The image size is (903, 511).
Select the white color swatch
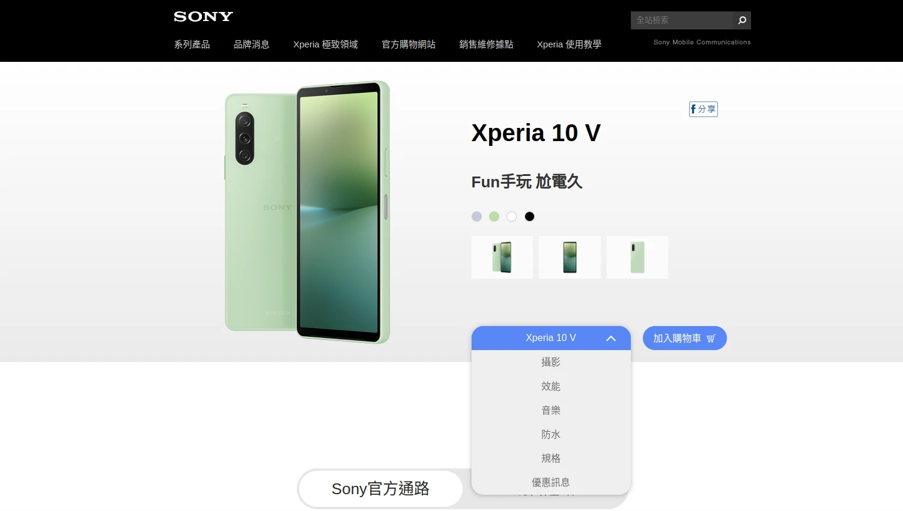click(511, 217)
